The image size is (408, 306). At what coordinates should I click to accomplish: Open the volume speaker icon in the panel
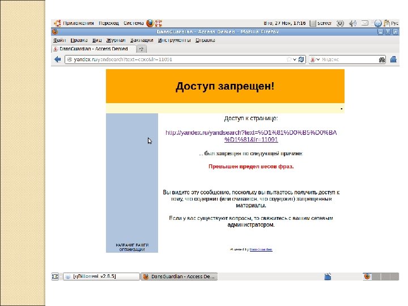pos(352,23)
